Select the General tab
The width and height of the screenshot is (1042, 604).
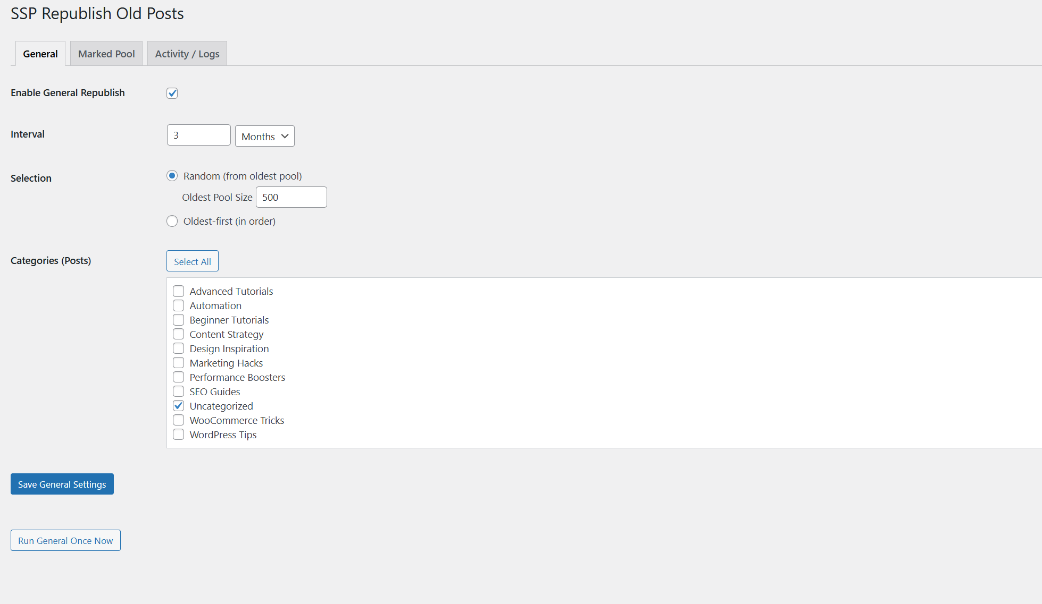coord(40,54)
